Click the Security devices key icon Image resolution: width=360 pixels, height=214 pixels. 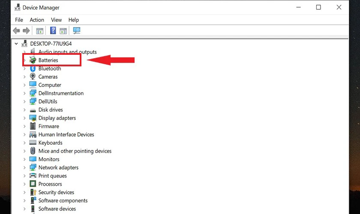coord(33,192)
